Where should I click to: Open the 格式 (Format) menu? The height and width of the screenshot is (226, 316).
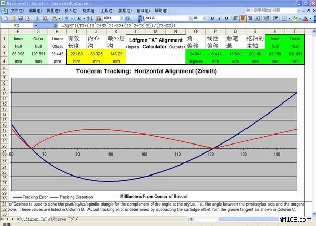(87, 10)
